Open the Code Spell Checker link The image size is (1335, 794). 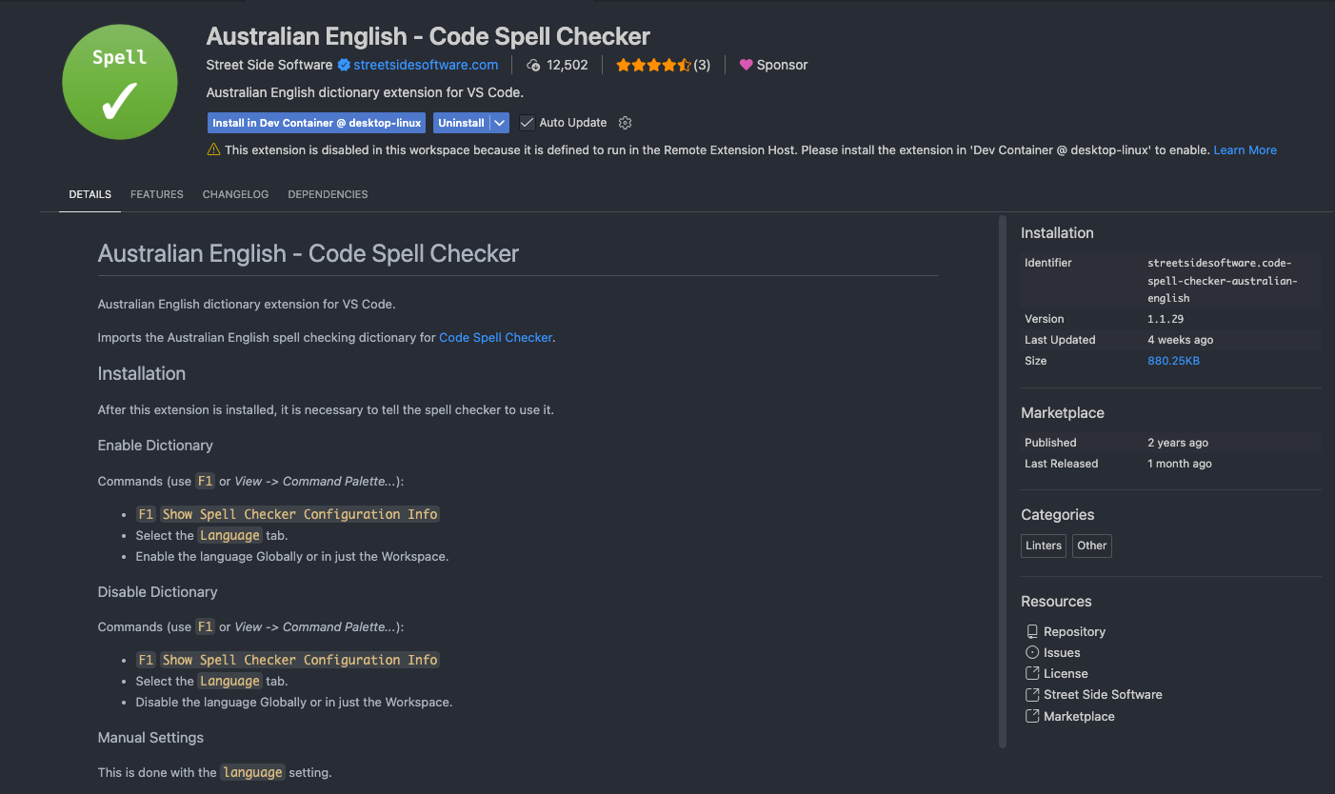(495, 337)
